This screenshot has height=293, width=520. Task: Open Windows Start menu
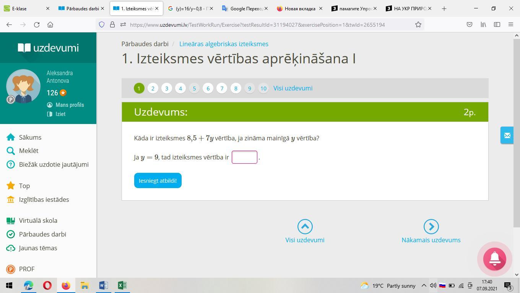[x=9, y=285]
